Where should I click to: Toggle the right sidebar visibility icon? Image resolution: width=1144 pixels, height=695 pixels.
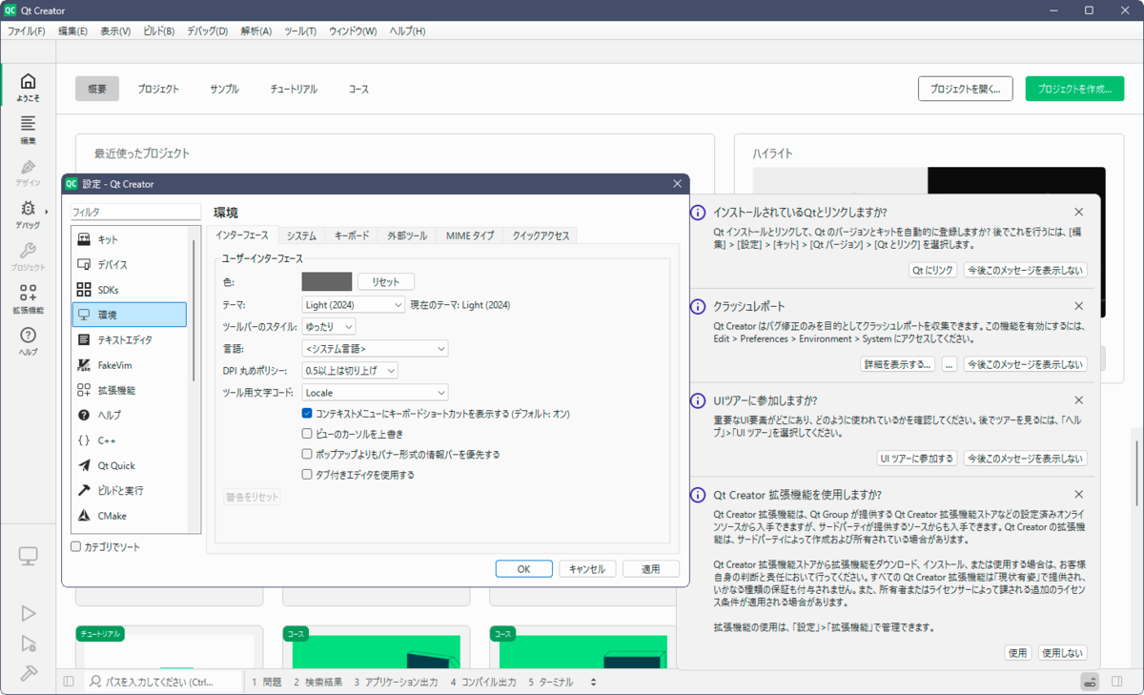pyautogui.click(x=1116, y=682)
